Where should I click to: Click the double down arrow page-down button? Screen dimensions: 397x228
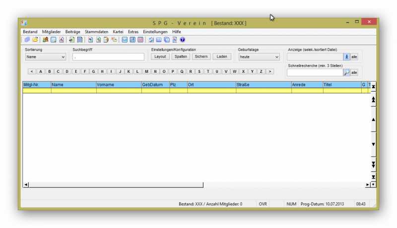click(373, 165)
